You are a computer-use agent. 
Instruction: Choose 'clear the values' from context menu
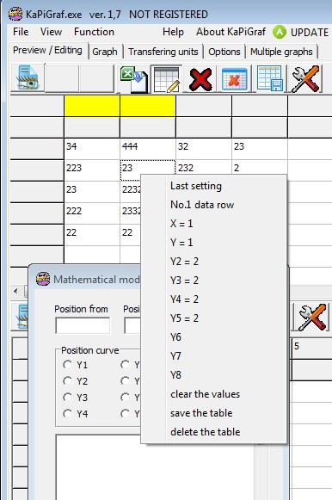pyautogui.click(x=206, y=394)
